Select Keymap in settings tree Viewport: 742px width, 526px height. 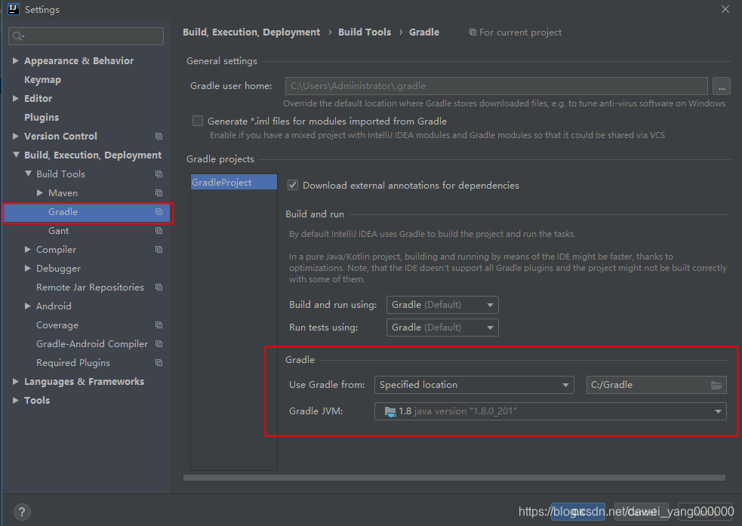[42, 79]
